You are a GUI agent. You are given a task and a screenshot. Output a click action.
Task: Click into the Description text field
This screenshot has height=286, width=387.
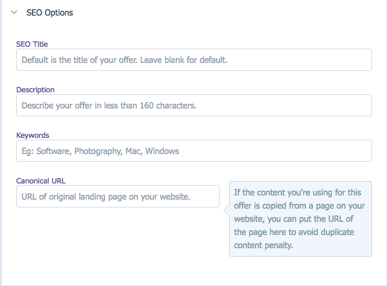coord(193,106)
